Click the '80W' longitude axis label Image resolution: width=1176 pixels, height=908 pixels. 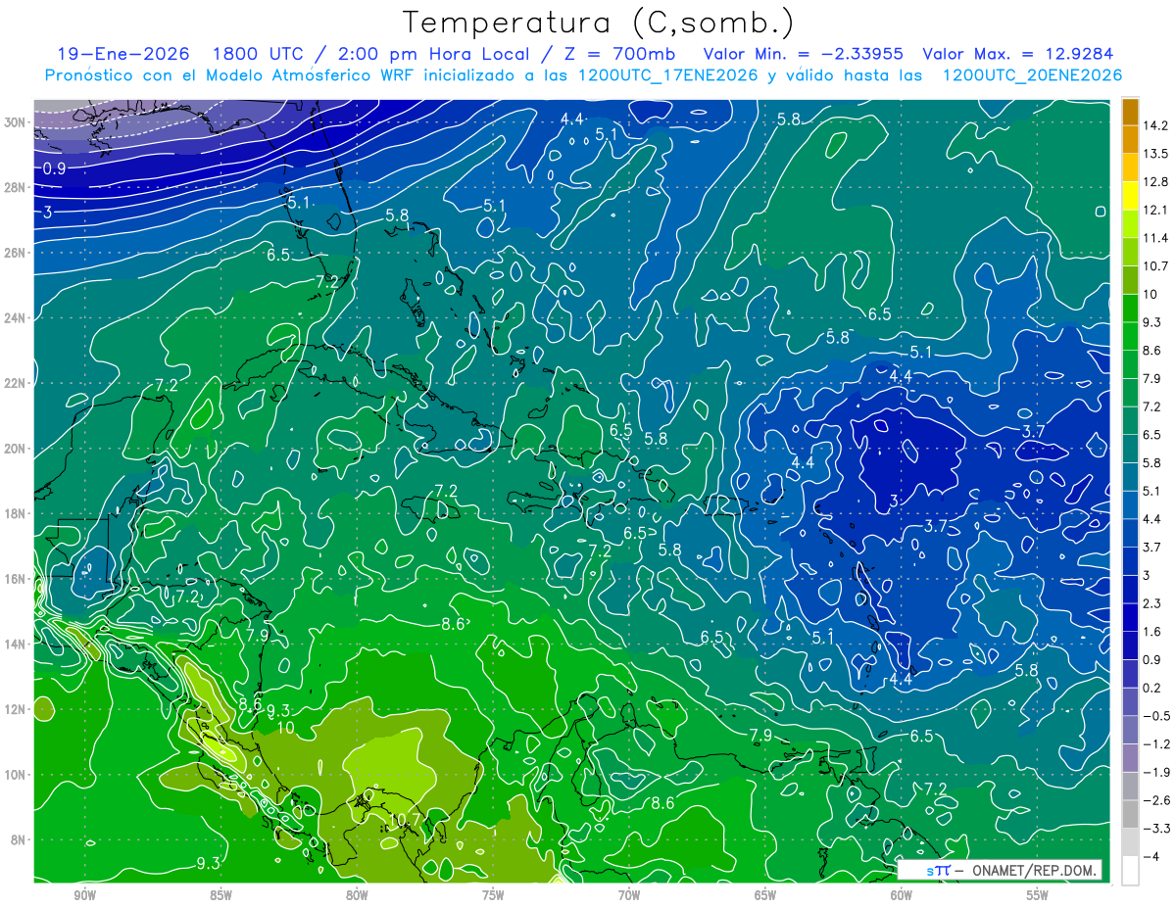357,896
